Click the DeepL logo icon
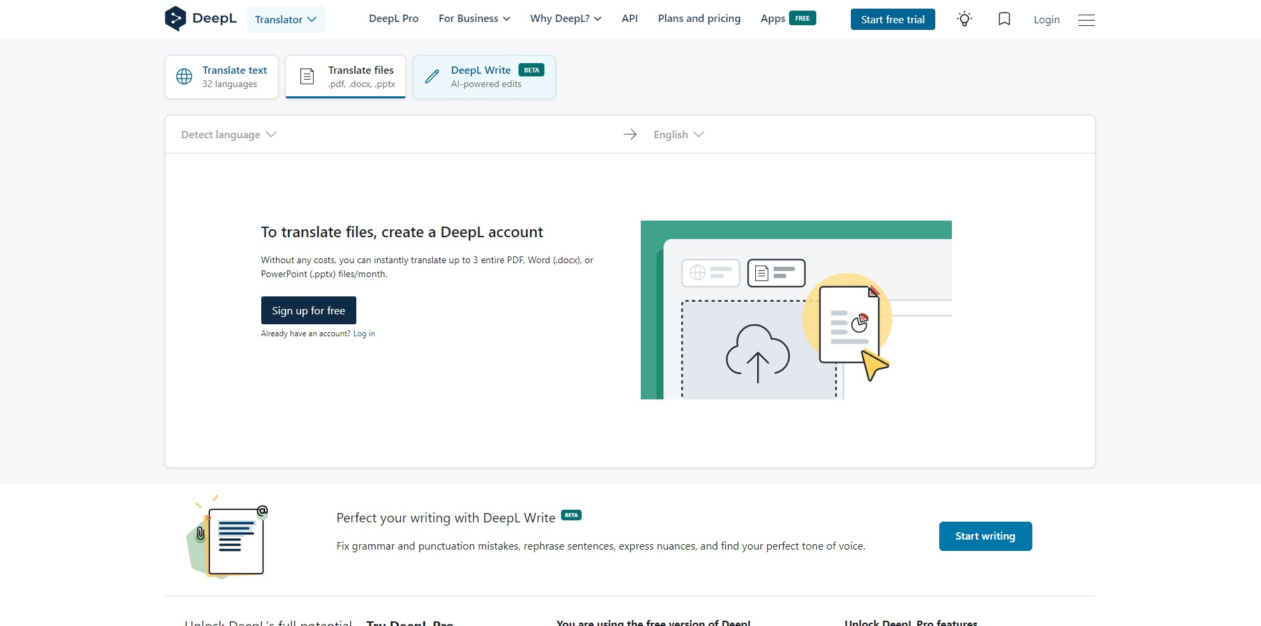1261x626 pixels. point(175,19)
